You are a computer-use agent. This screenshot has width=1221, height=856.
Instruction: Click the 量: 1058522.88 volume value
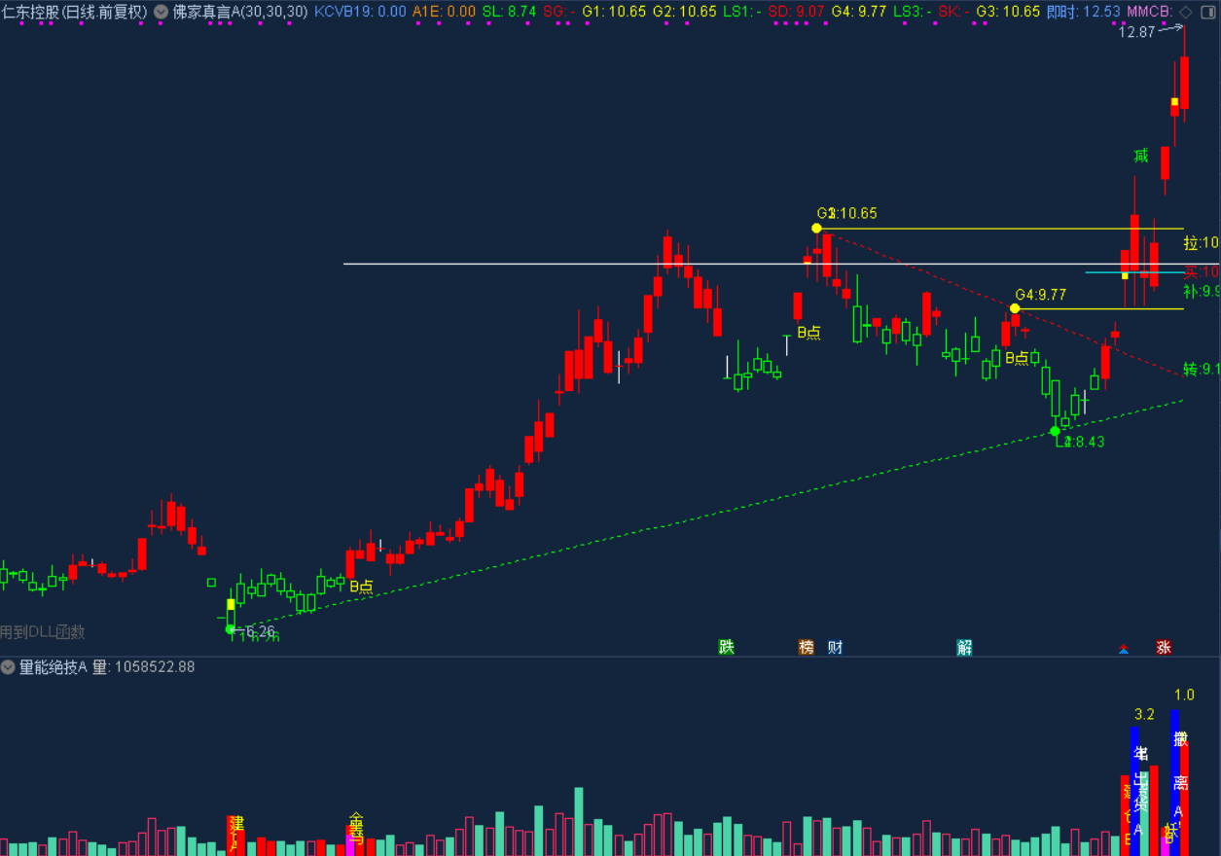point(144,667)
